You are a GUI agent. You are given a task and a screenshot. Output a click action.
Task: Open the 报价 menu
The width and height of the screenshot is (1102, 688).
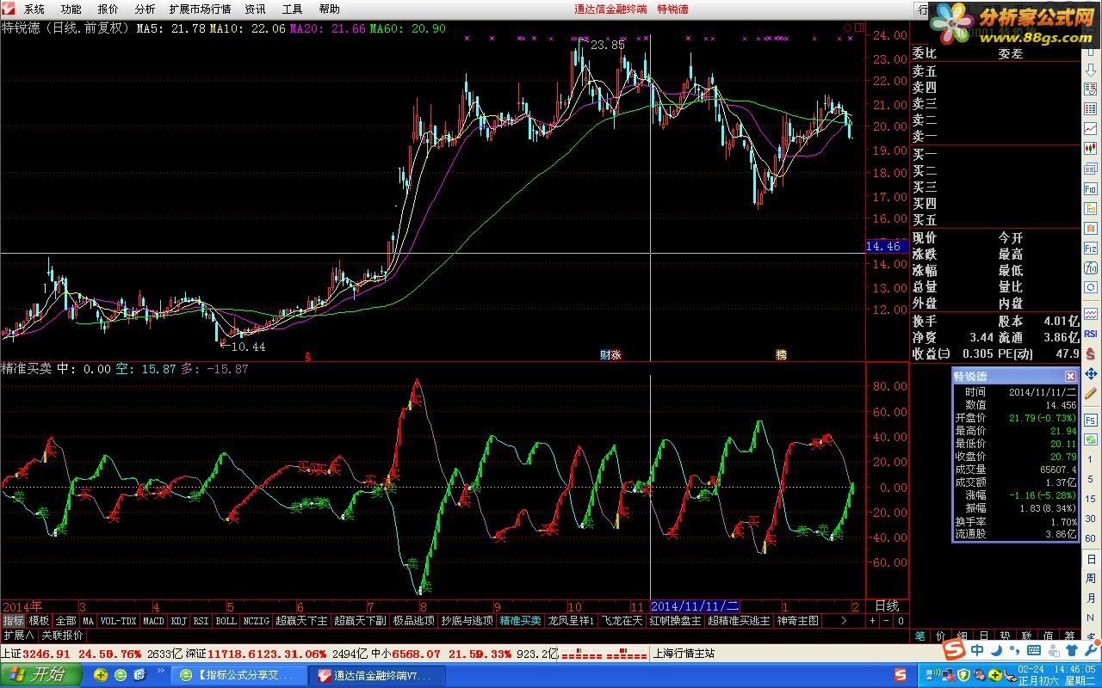pos(108,9)
